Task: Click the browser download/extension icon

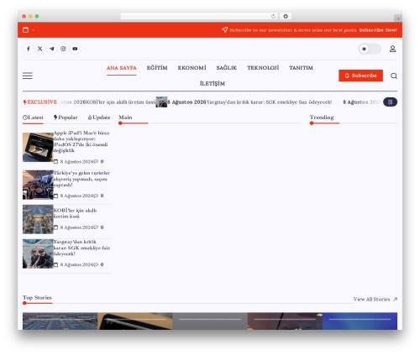Action: click(x=286, y=16)
